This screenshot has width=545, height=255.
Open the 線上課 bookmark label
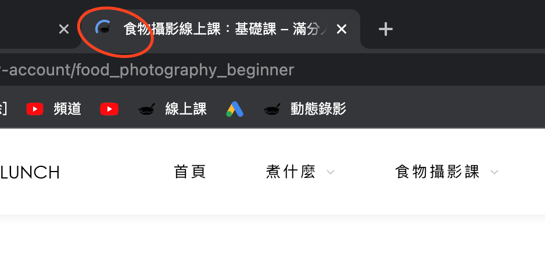tap(186, 109)
